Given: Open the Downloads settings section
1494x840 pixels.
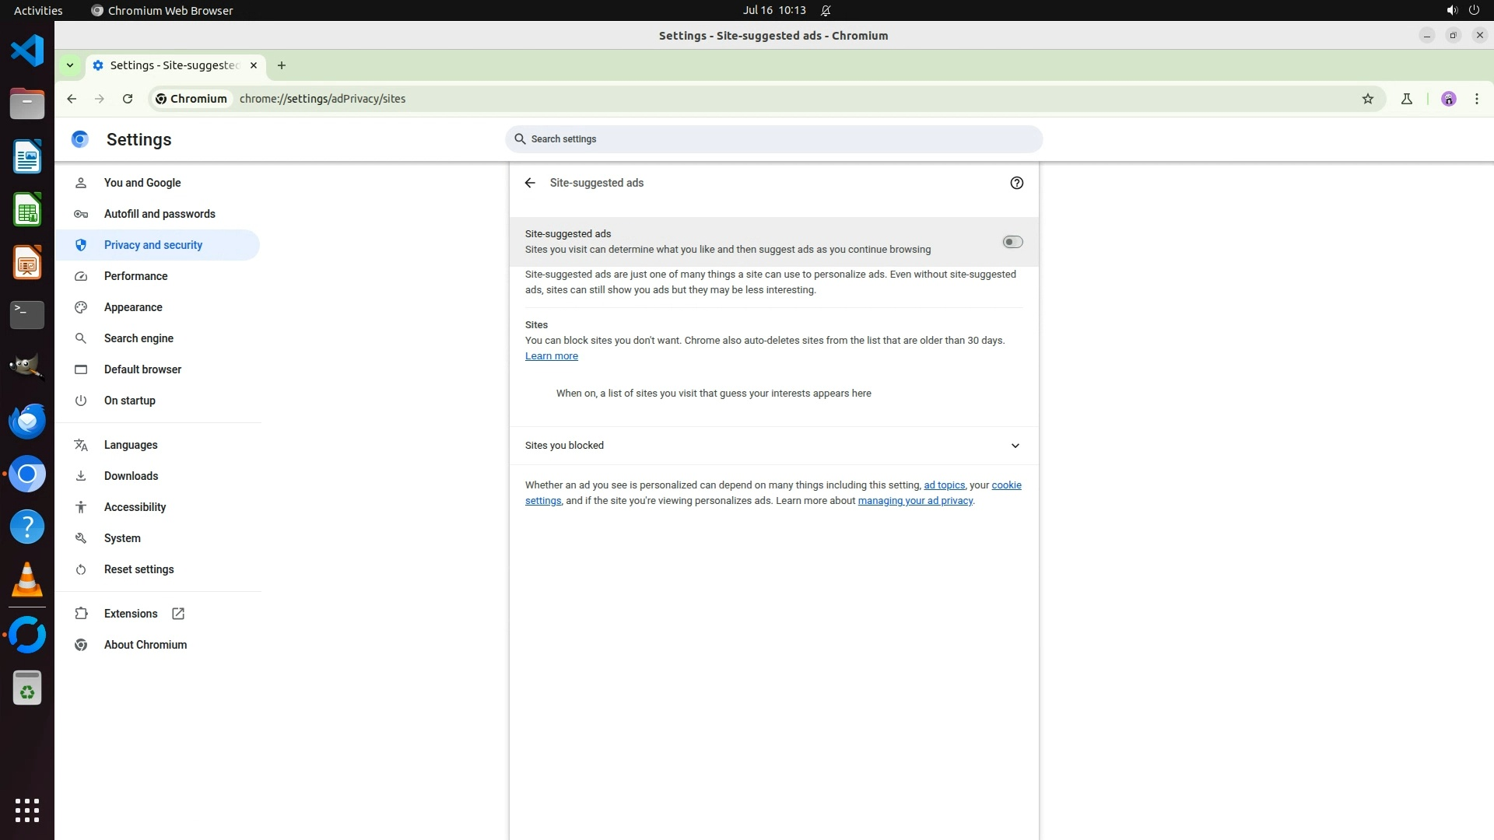Looking at the screenshot, I should [x=131, y=476].
